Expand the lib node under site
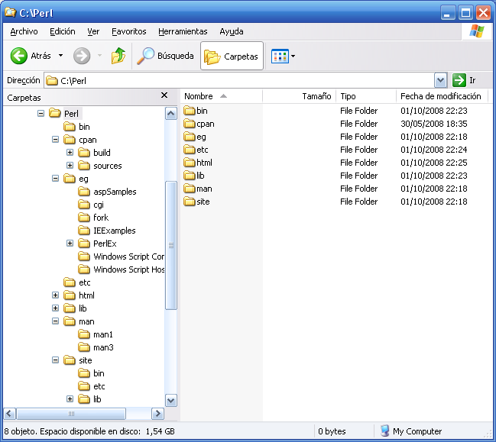 point(70,399)
